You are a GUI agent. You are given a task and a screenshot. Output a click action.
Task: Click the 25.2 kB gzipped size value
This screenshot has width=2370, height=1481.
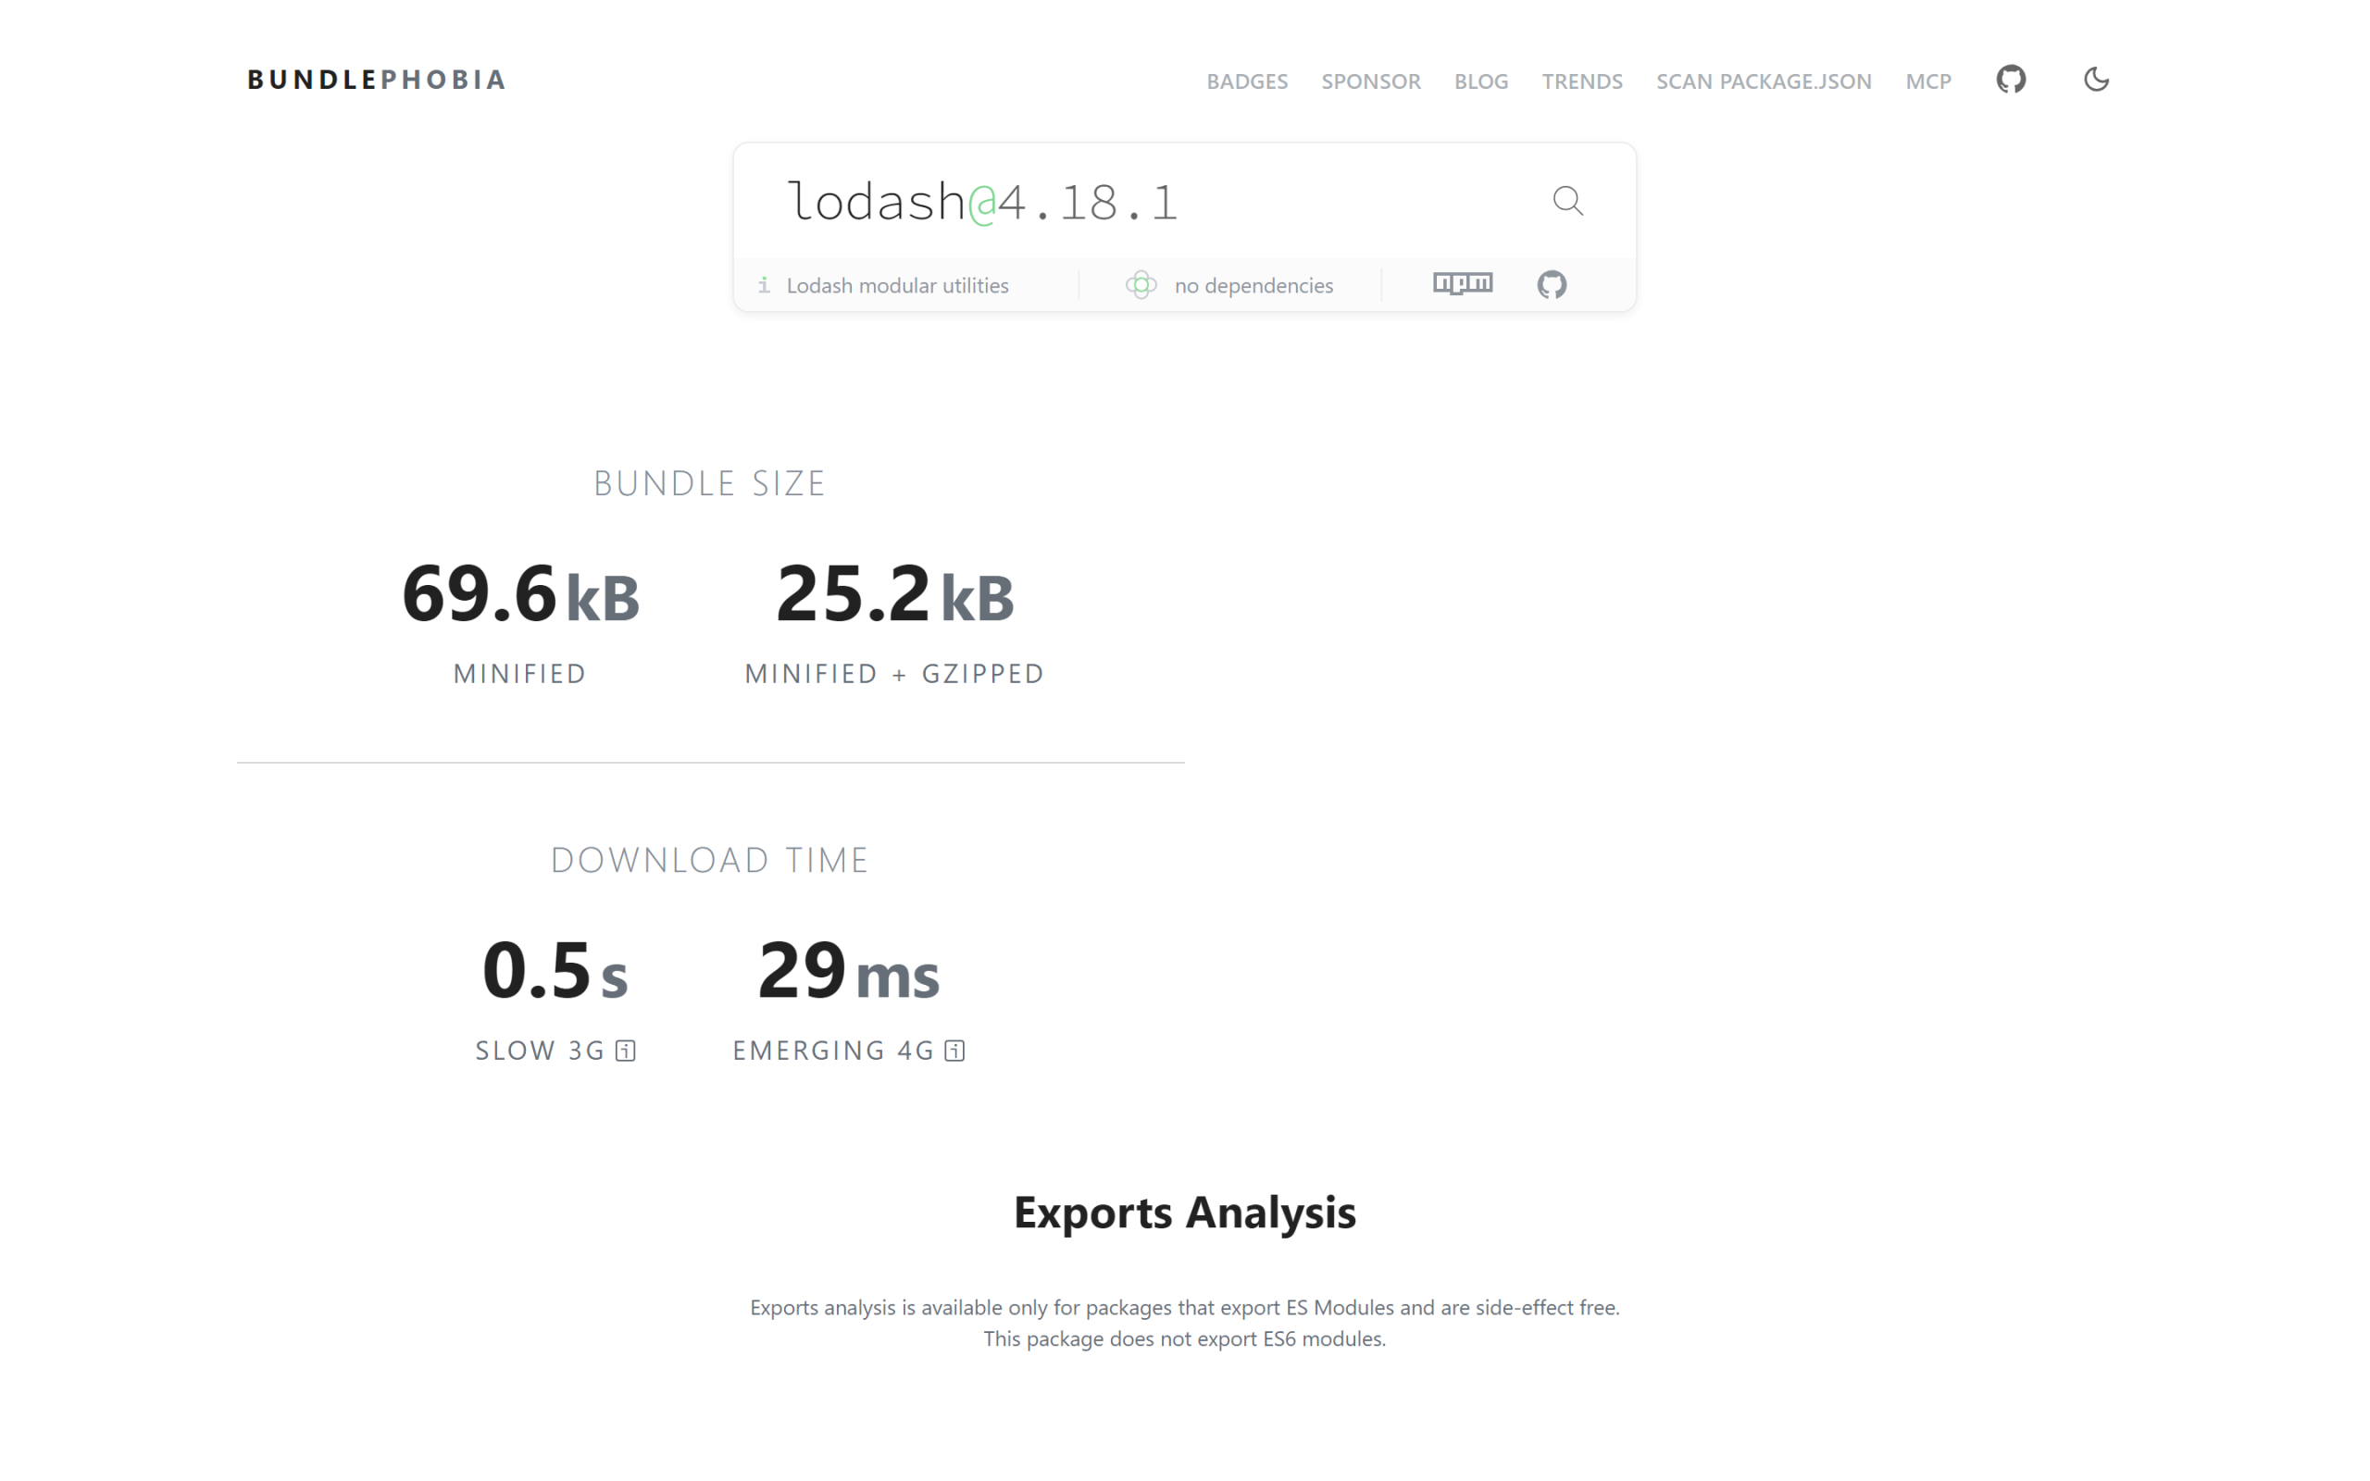point(894,593)
